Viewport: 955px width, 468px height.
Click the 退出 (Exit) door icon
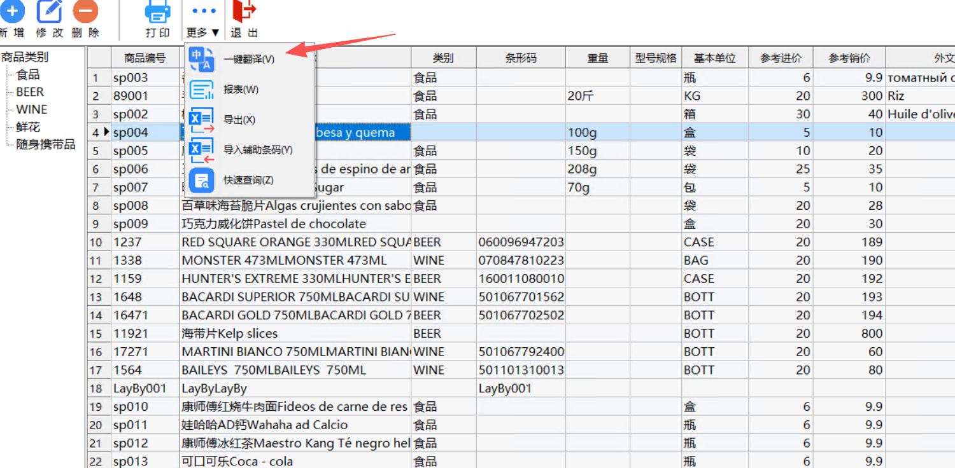click(244, 11)
